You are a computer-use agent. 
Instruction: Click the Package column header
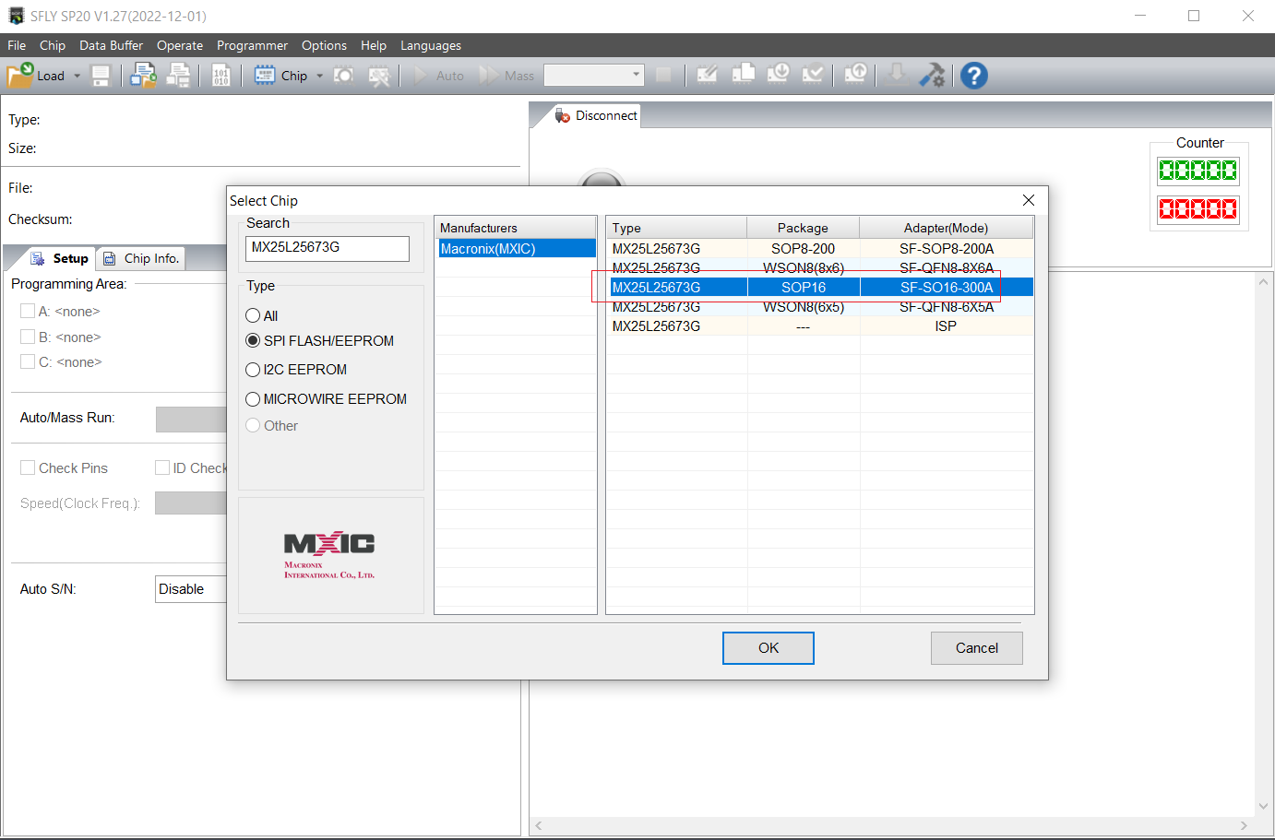[x=803, y=228]
